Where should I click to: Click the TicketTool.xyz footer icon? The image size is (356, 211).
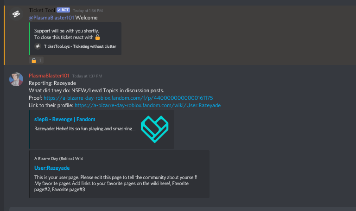point(38,46)
